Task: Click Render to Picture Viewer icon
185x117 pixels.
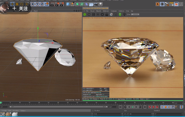Action: pyautogui.click(x=57, y=4)
